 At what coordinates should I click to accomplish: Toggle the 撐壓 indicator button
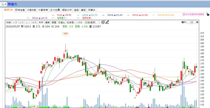tap(54, 22)
